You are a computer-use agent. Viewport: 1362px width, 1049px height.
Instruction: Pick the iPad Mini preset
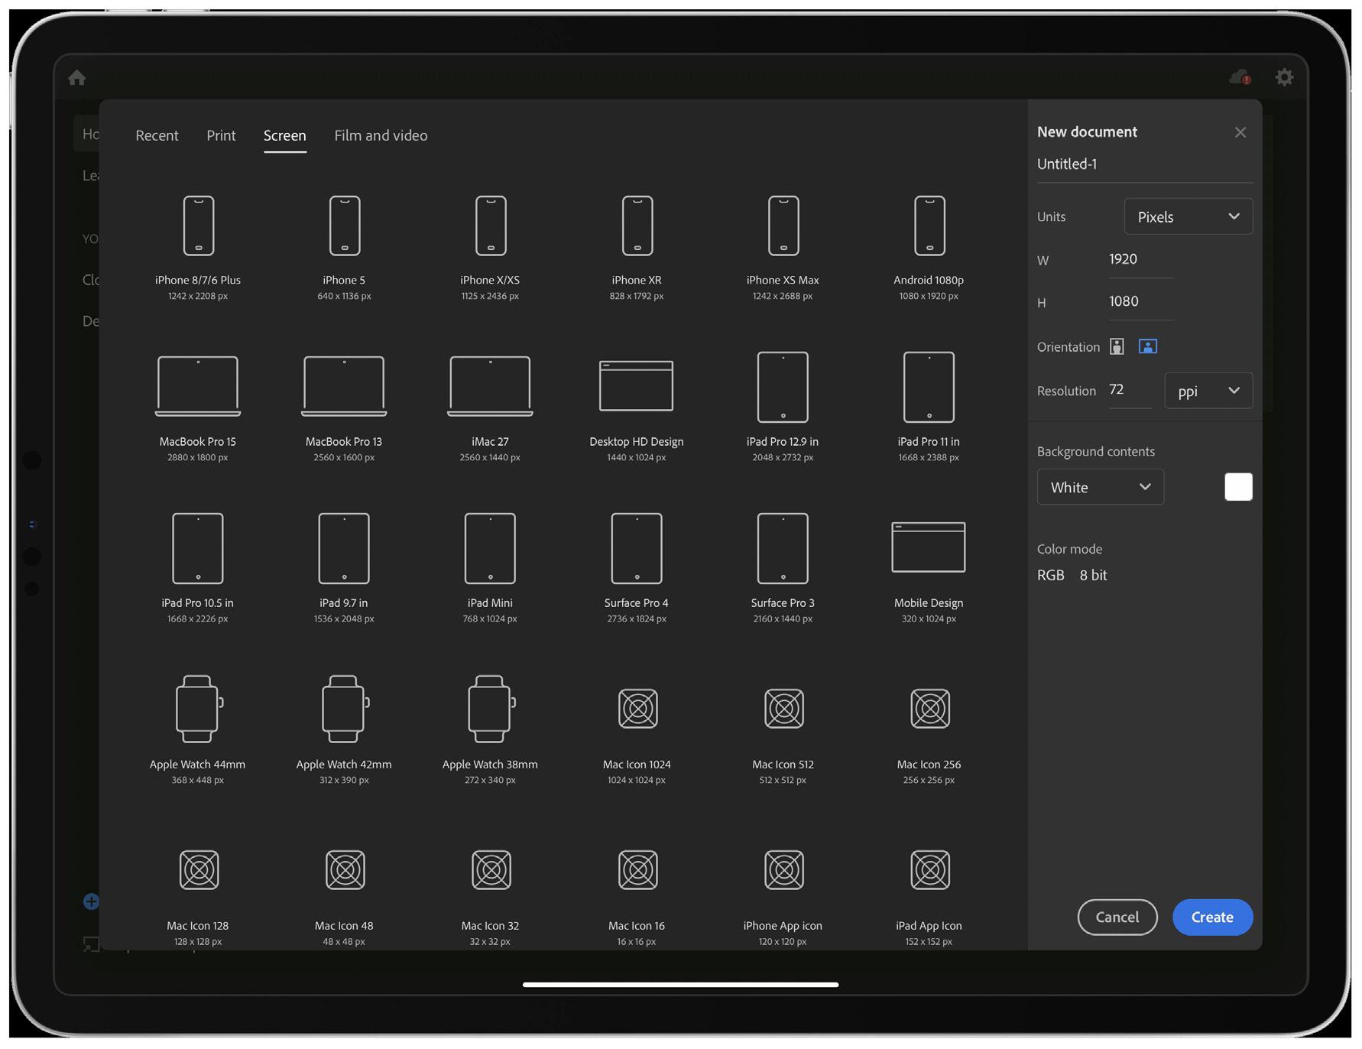click(x=490, y=569)
